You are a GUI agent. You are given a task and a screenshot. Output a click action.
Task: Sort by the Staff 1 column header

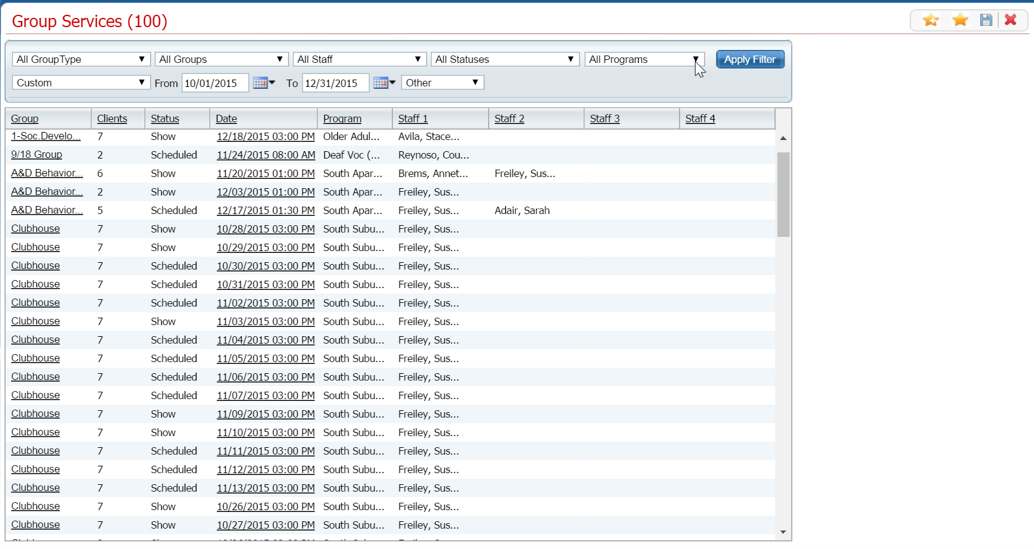click(413, 118)
